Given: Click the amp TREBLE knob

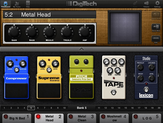Looking at the screenshot, I should tap(67, 32).
